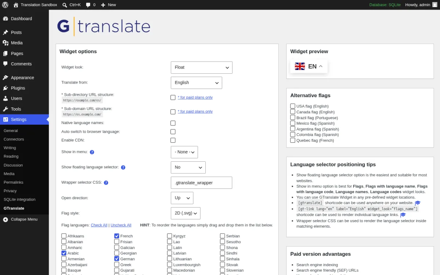Check the Enable CDN box
Screen dimensions: 440x275
coord(173,140)
